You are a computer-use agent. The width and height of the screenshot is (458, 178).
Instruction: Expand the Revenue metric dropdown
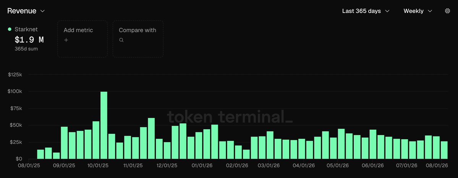point(26,11)
